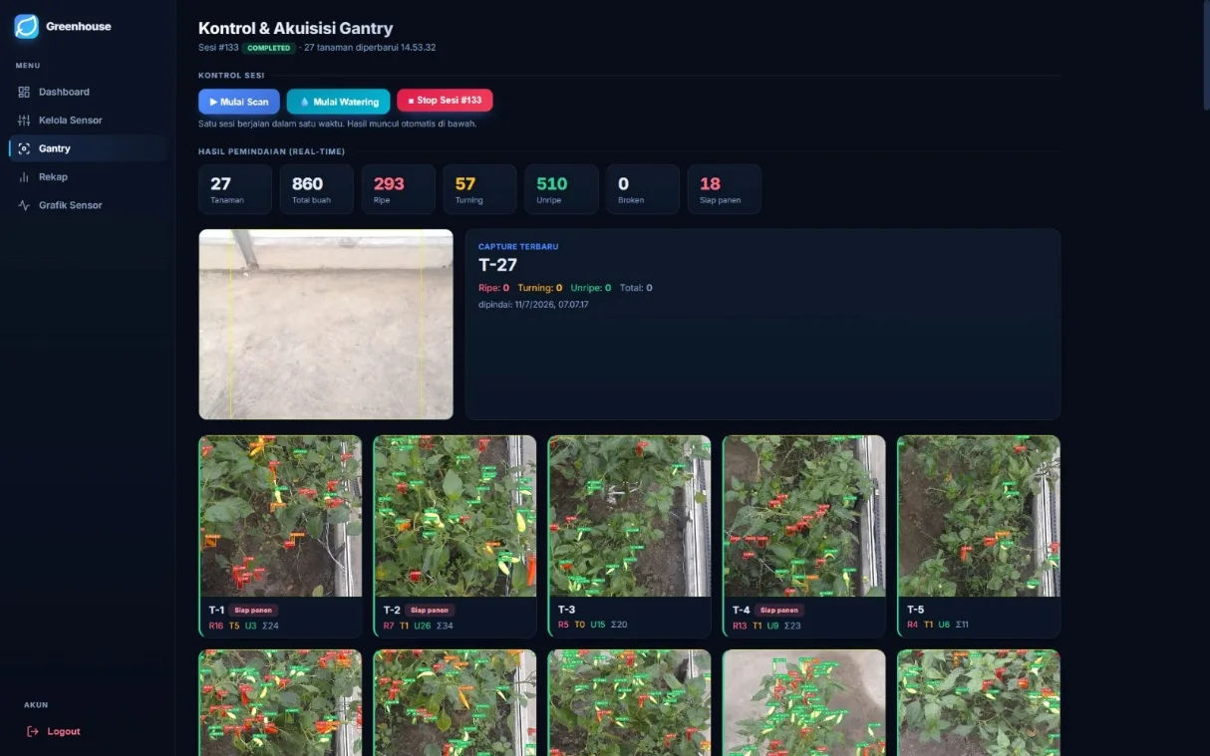The image size is (1210, 756).
Task: Click the Kelola Sensor sliders icon
Action: click(25, 121)
